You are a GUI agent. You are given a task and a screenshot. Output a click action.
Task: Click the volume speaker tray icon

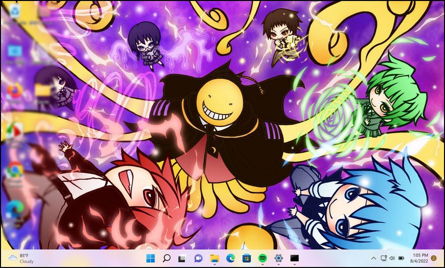tap(392, 258)
